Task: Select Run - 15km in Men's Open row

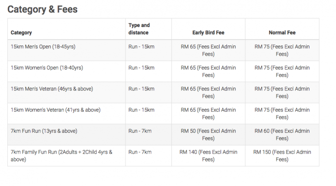Action: [x=141, y=46]
